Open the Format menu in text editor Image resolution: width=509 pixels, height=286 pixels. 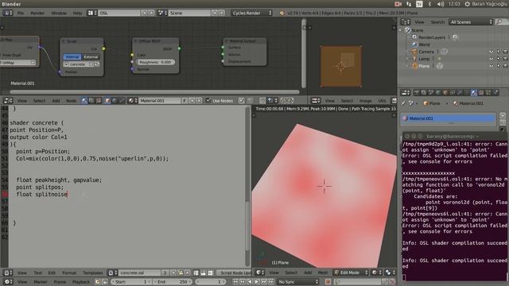pos(69,272)
